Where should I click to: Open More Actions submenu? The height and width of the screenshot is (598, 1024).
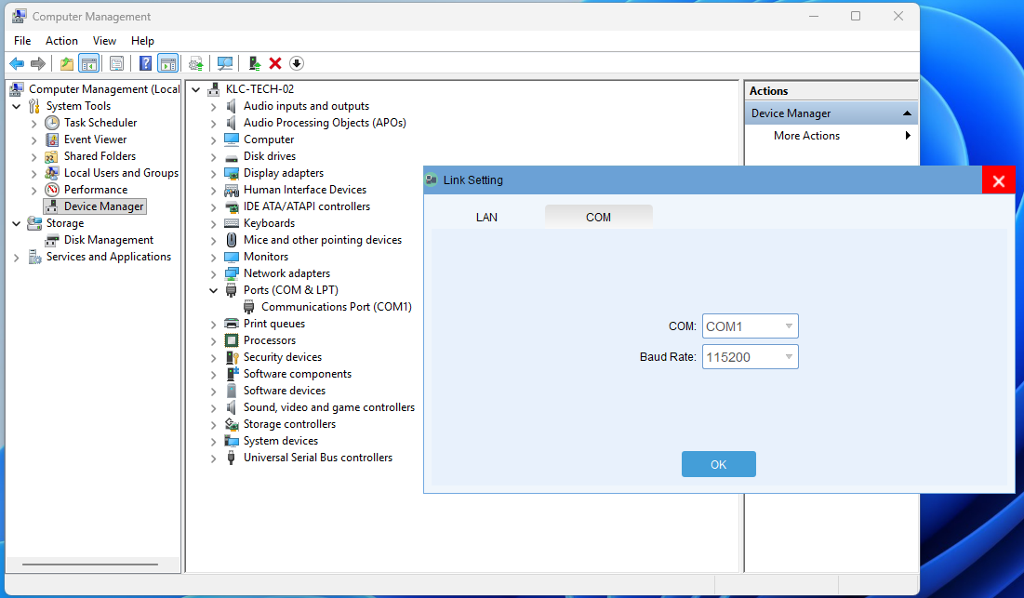pos(831,136)
